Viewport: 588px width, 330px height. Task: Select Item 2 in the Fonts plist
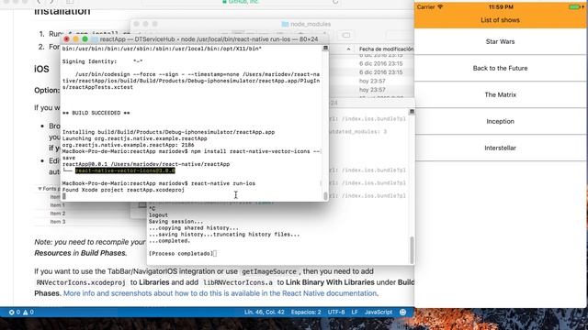(57, 214)
